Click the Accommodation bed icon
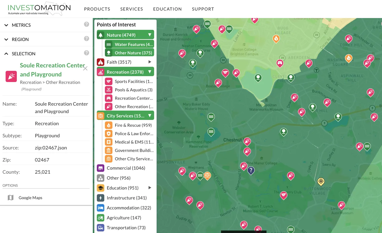This screenshot has width=382, height=233. pyautogui.click(x=100, y=208)
